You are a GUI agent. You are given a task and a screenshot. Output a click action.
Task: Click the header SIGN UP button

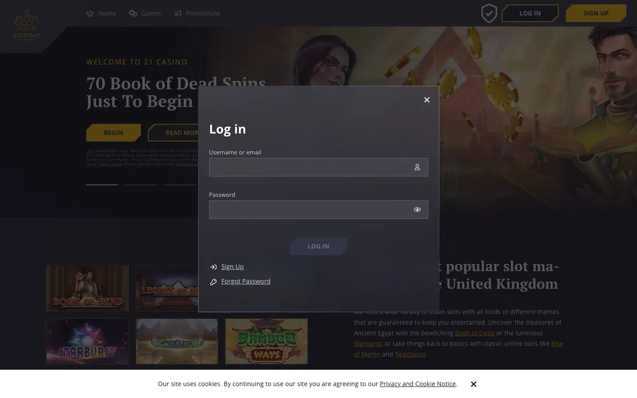[x=596, y=13]
